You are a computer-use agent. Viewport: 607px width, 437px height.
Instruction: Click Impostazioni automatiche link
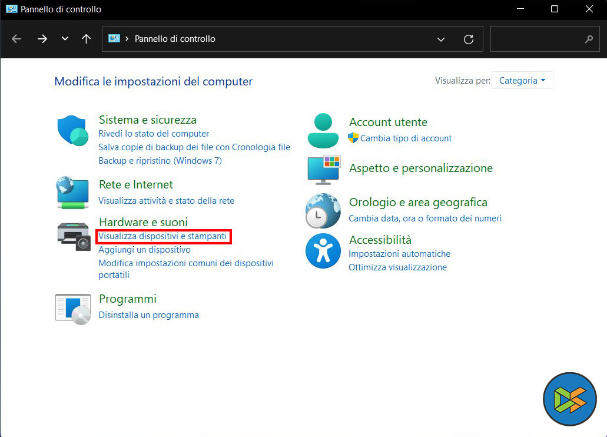coord(400,254)
